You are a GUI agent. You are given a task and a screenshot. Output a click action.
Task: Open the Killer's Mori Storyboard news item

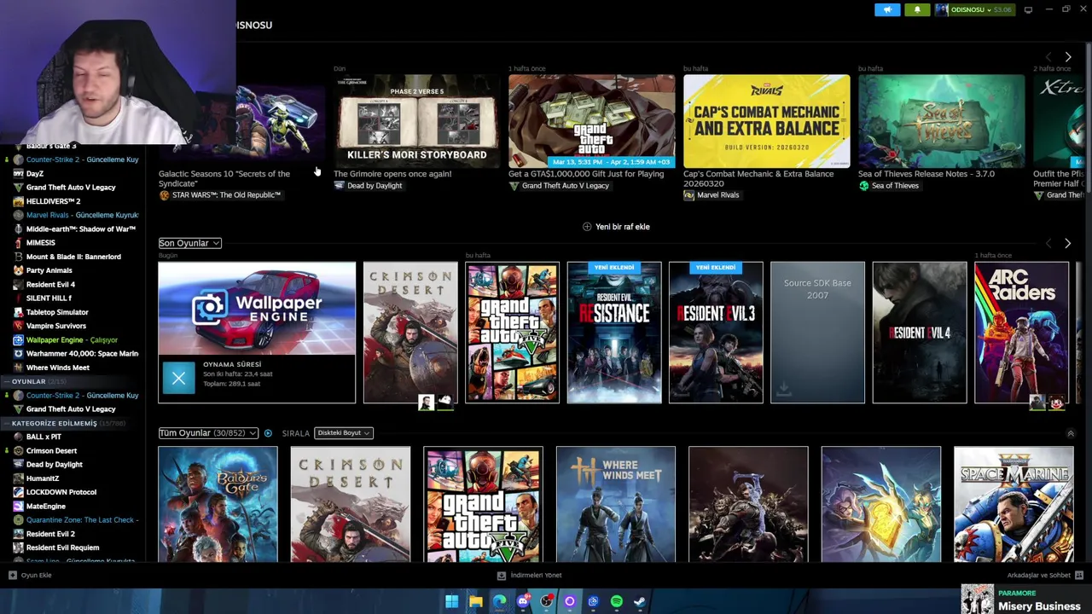416,121
